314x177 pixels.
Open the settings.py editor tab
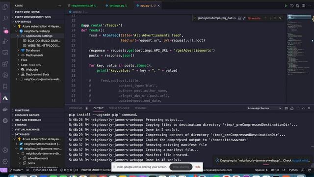point(116,6)
